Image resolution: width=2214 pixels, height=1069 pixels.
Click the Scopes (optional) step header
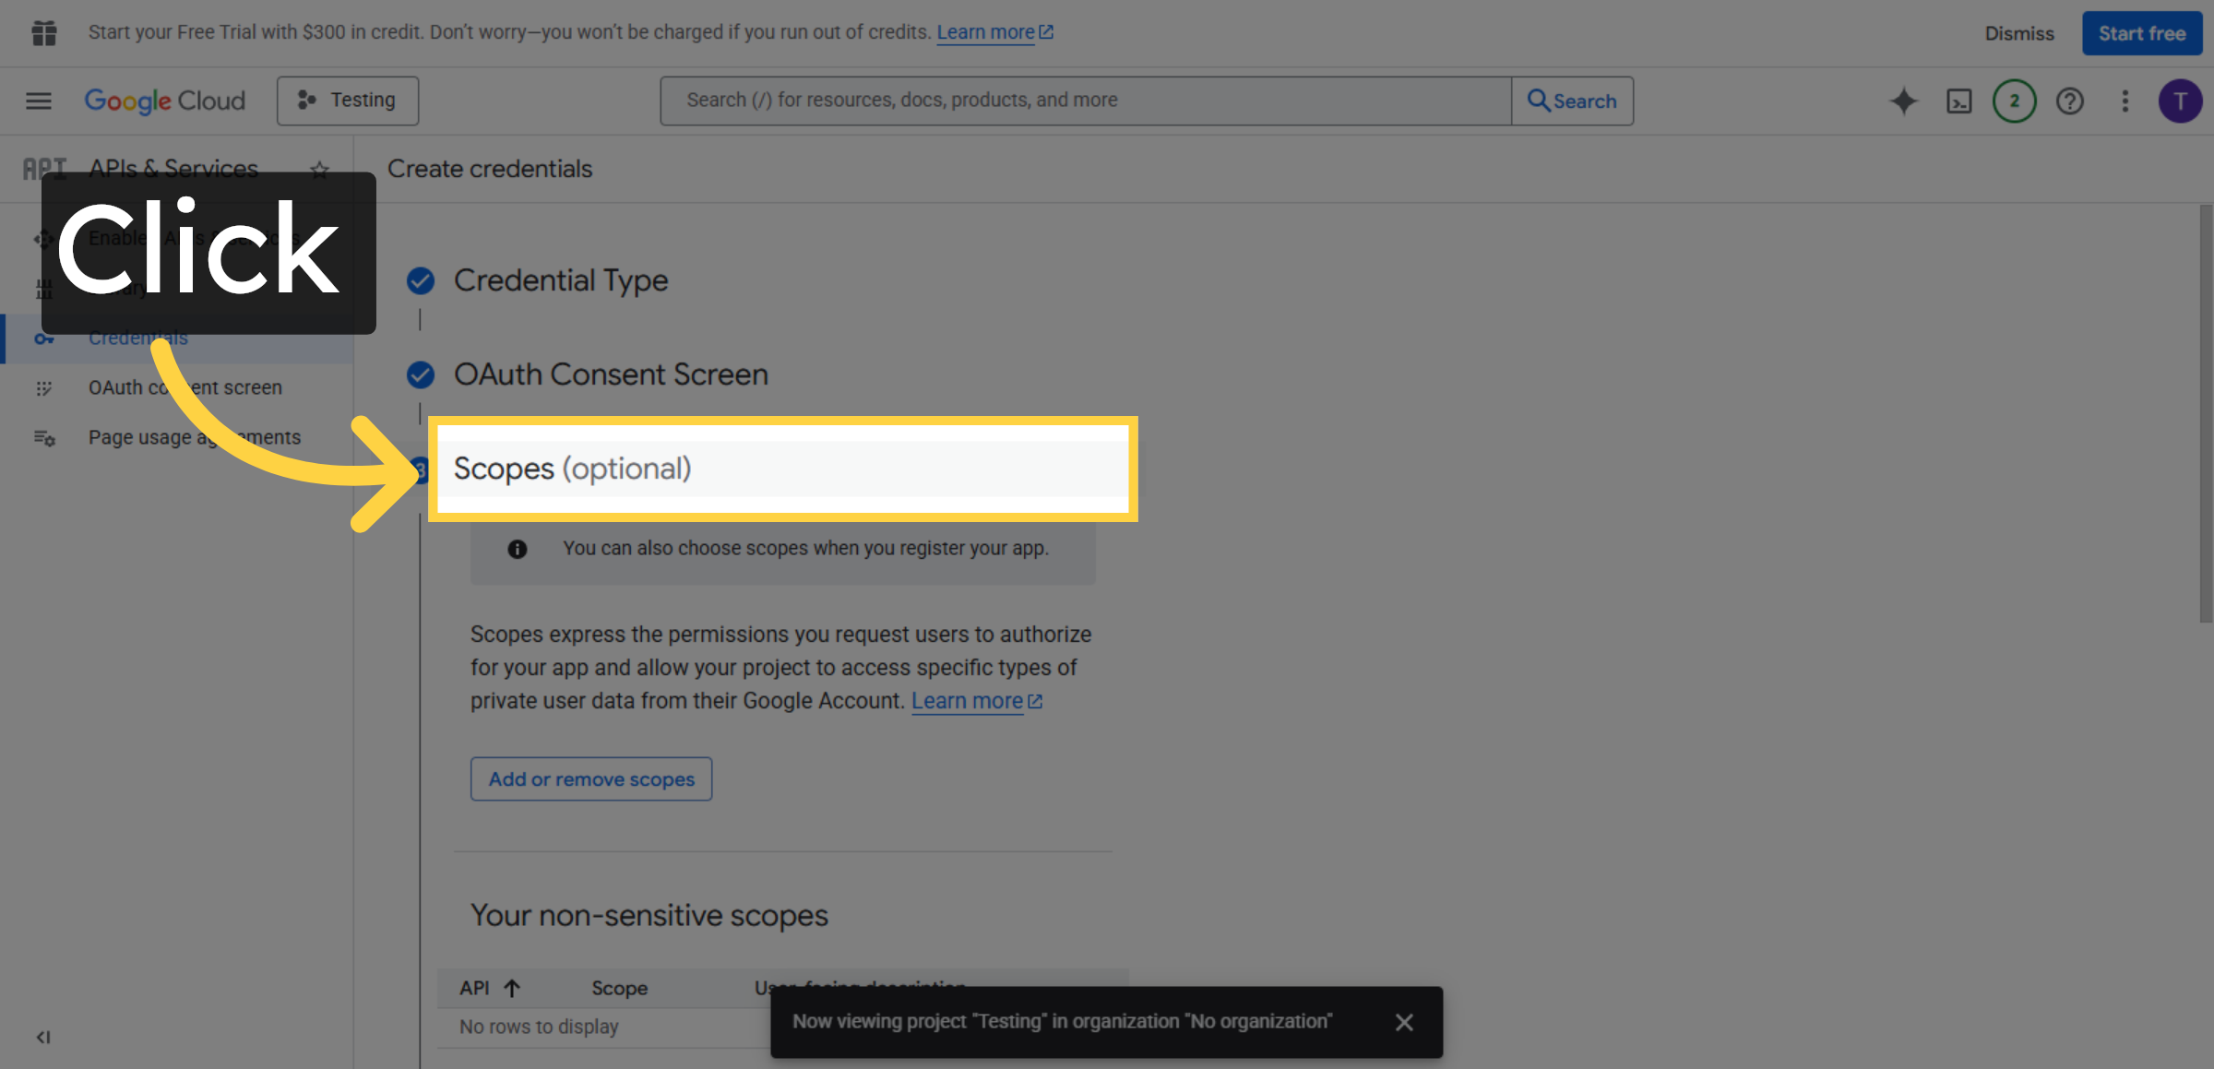click(x=572, y=469)
